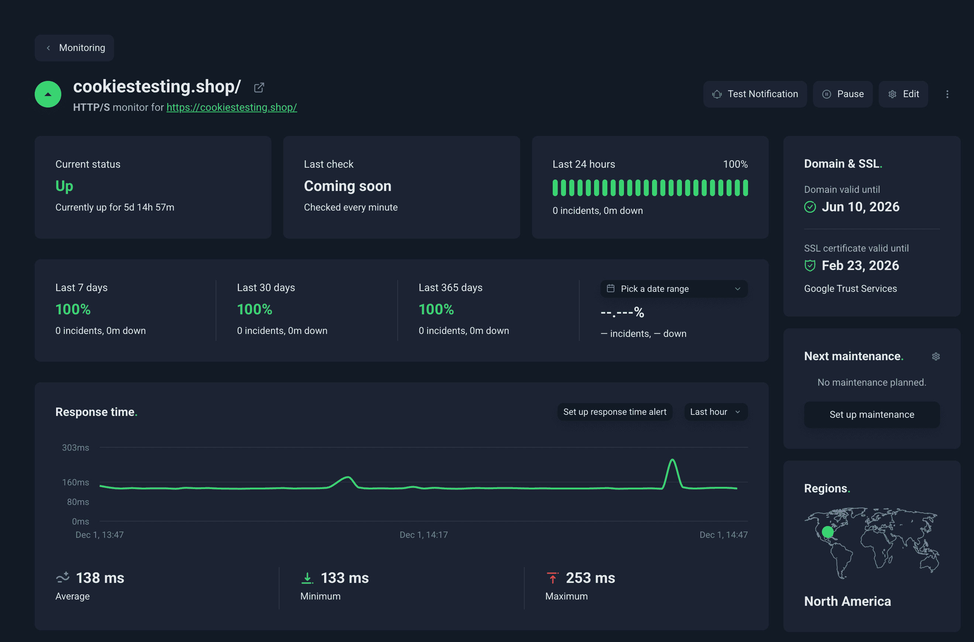Open the Next maintenance settings gear

click(x=936, y=356)
